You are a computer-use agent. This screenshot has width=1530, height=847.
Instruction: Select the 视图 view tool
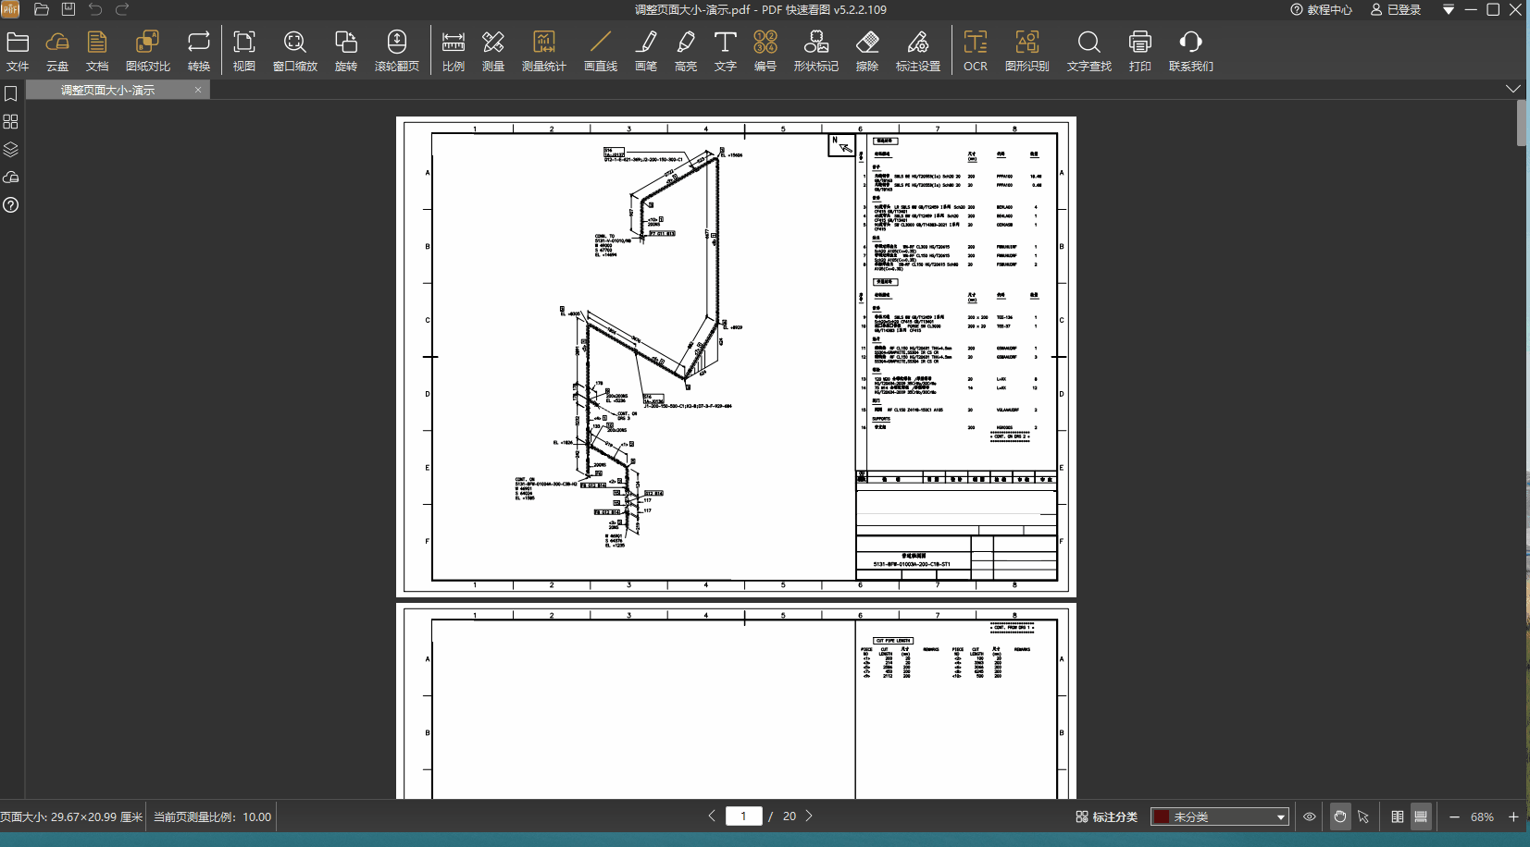click(x=244, y=51)
